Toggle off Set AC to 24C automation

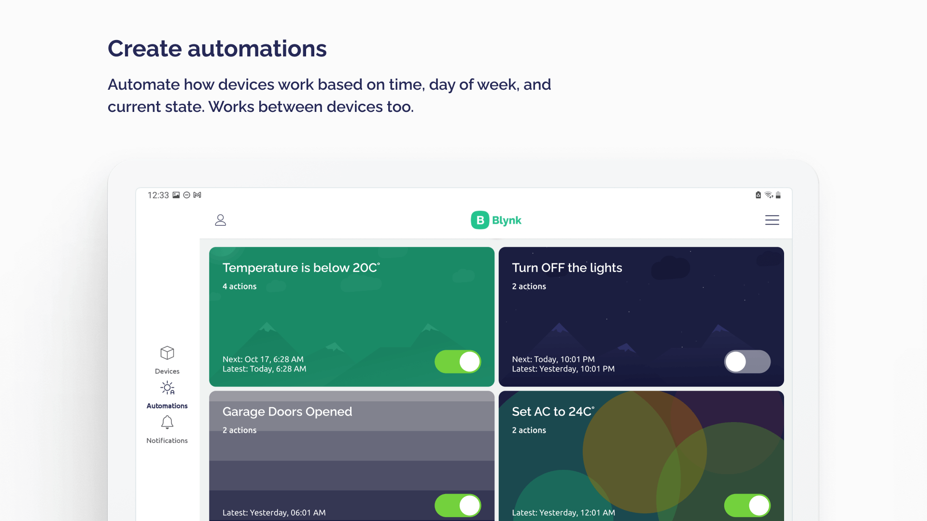pos(747,505)
